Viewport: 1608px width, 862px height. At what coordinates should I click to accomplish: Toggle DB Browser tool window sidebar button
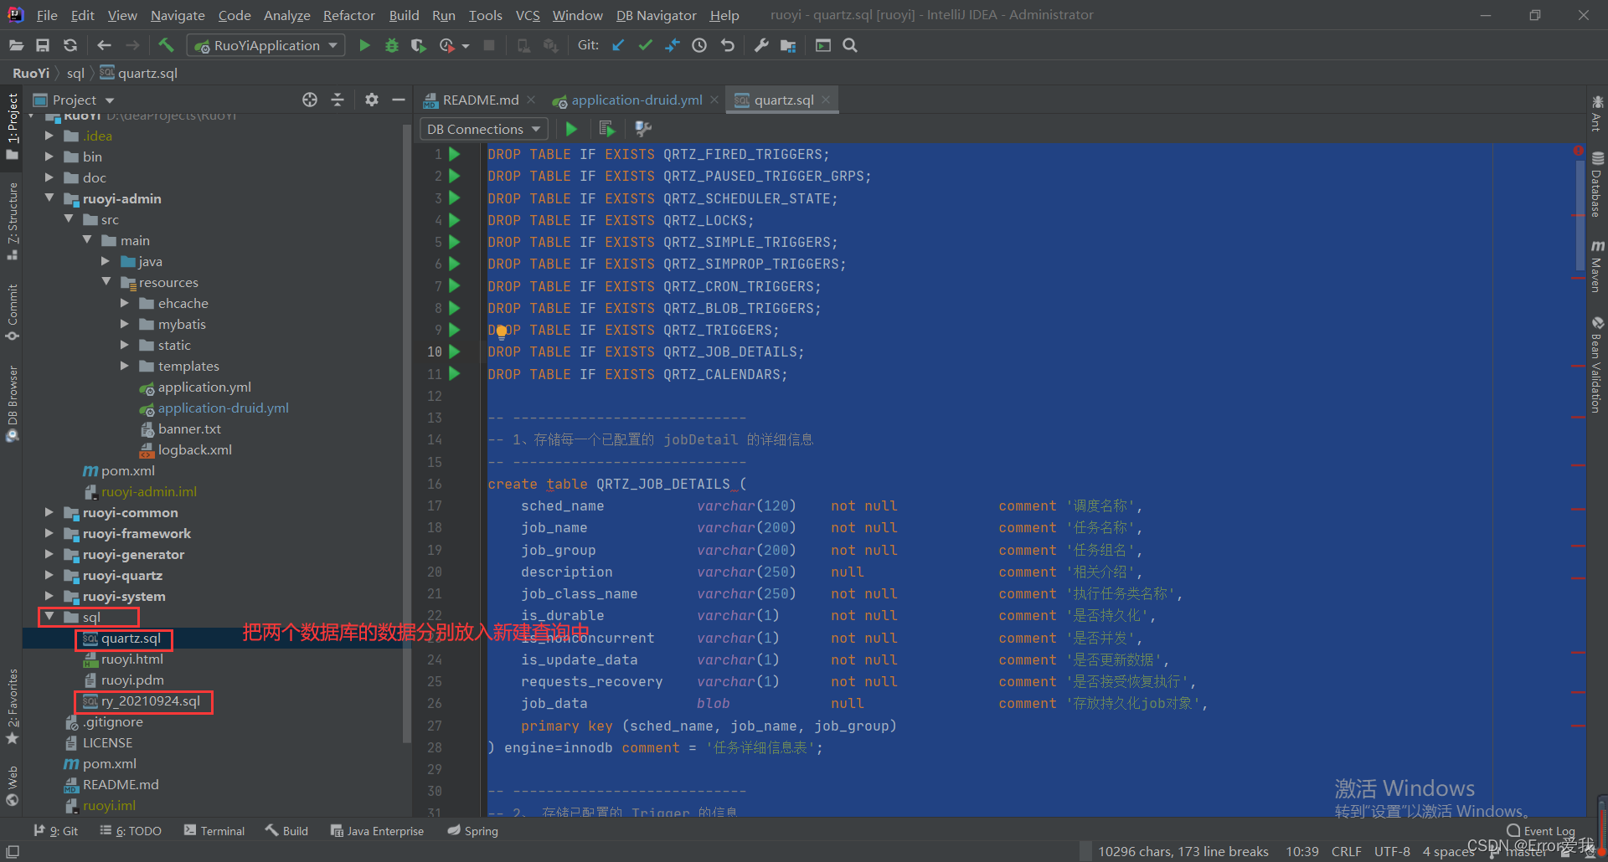[x=12, y=403]
